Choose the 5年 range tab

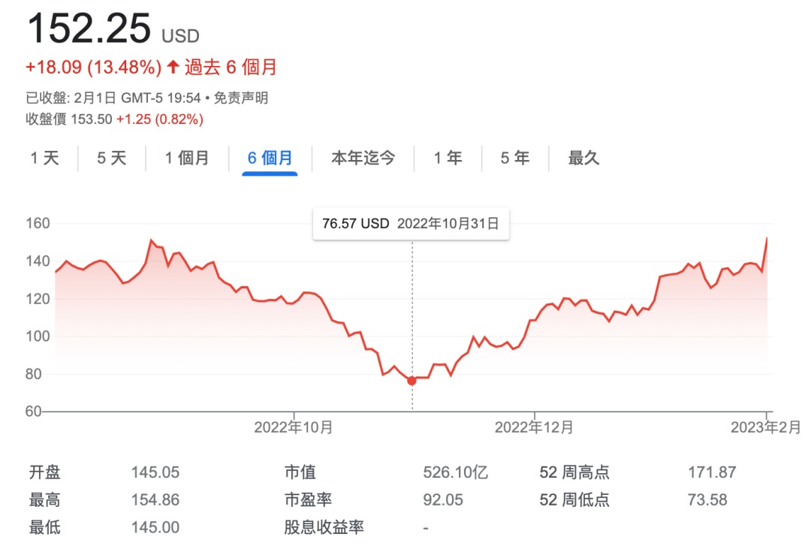(x=515, y=158)
